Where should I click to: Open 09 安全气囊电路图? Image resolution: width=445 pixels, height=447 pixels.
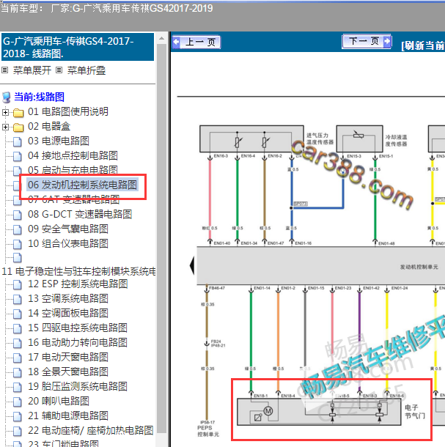tap(68, 229)
